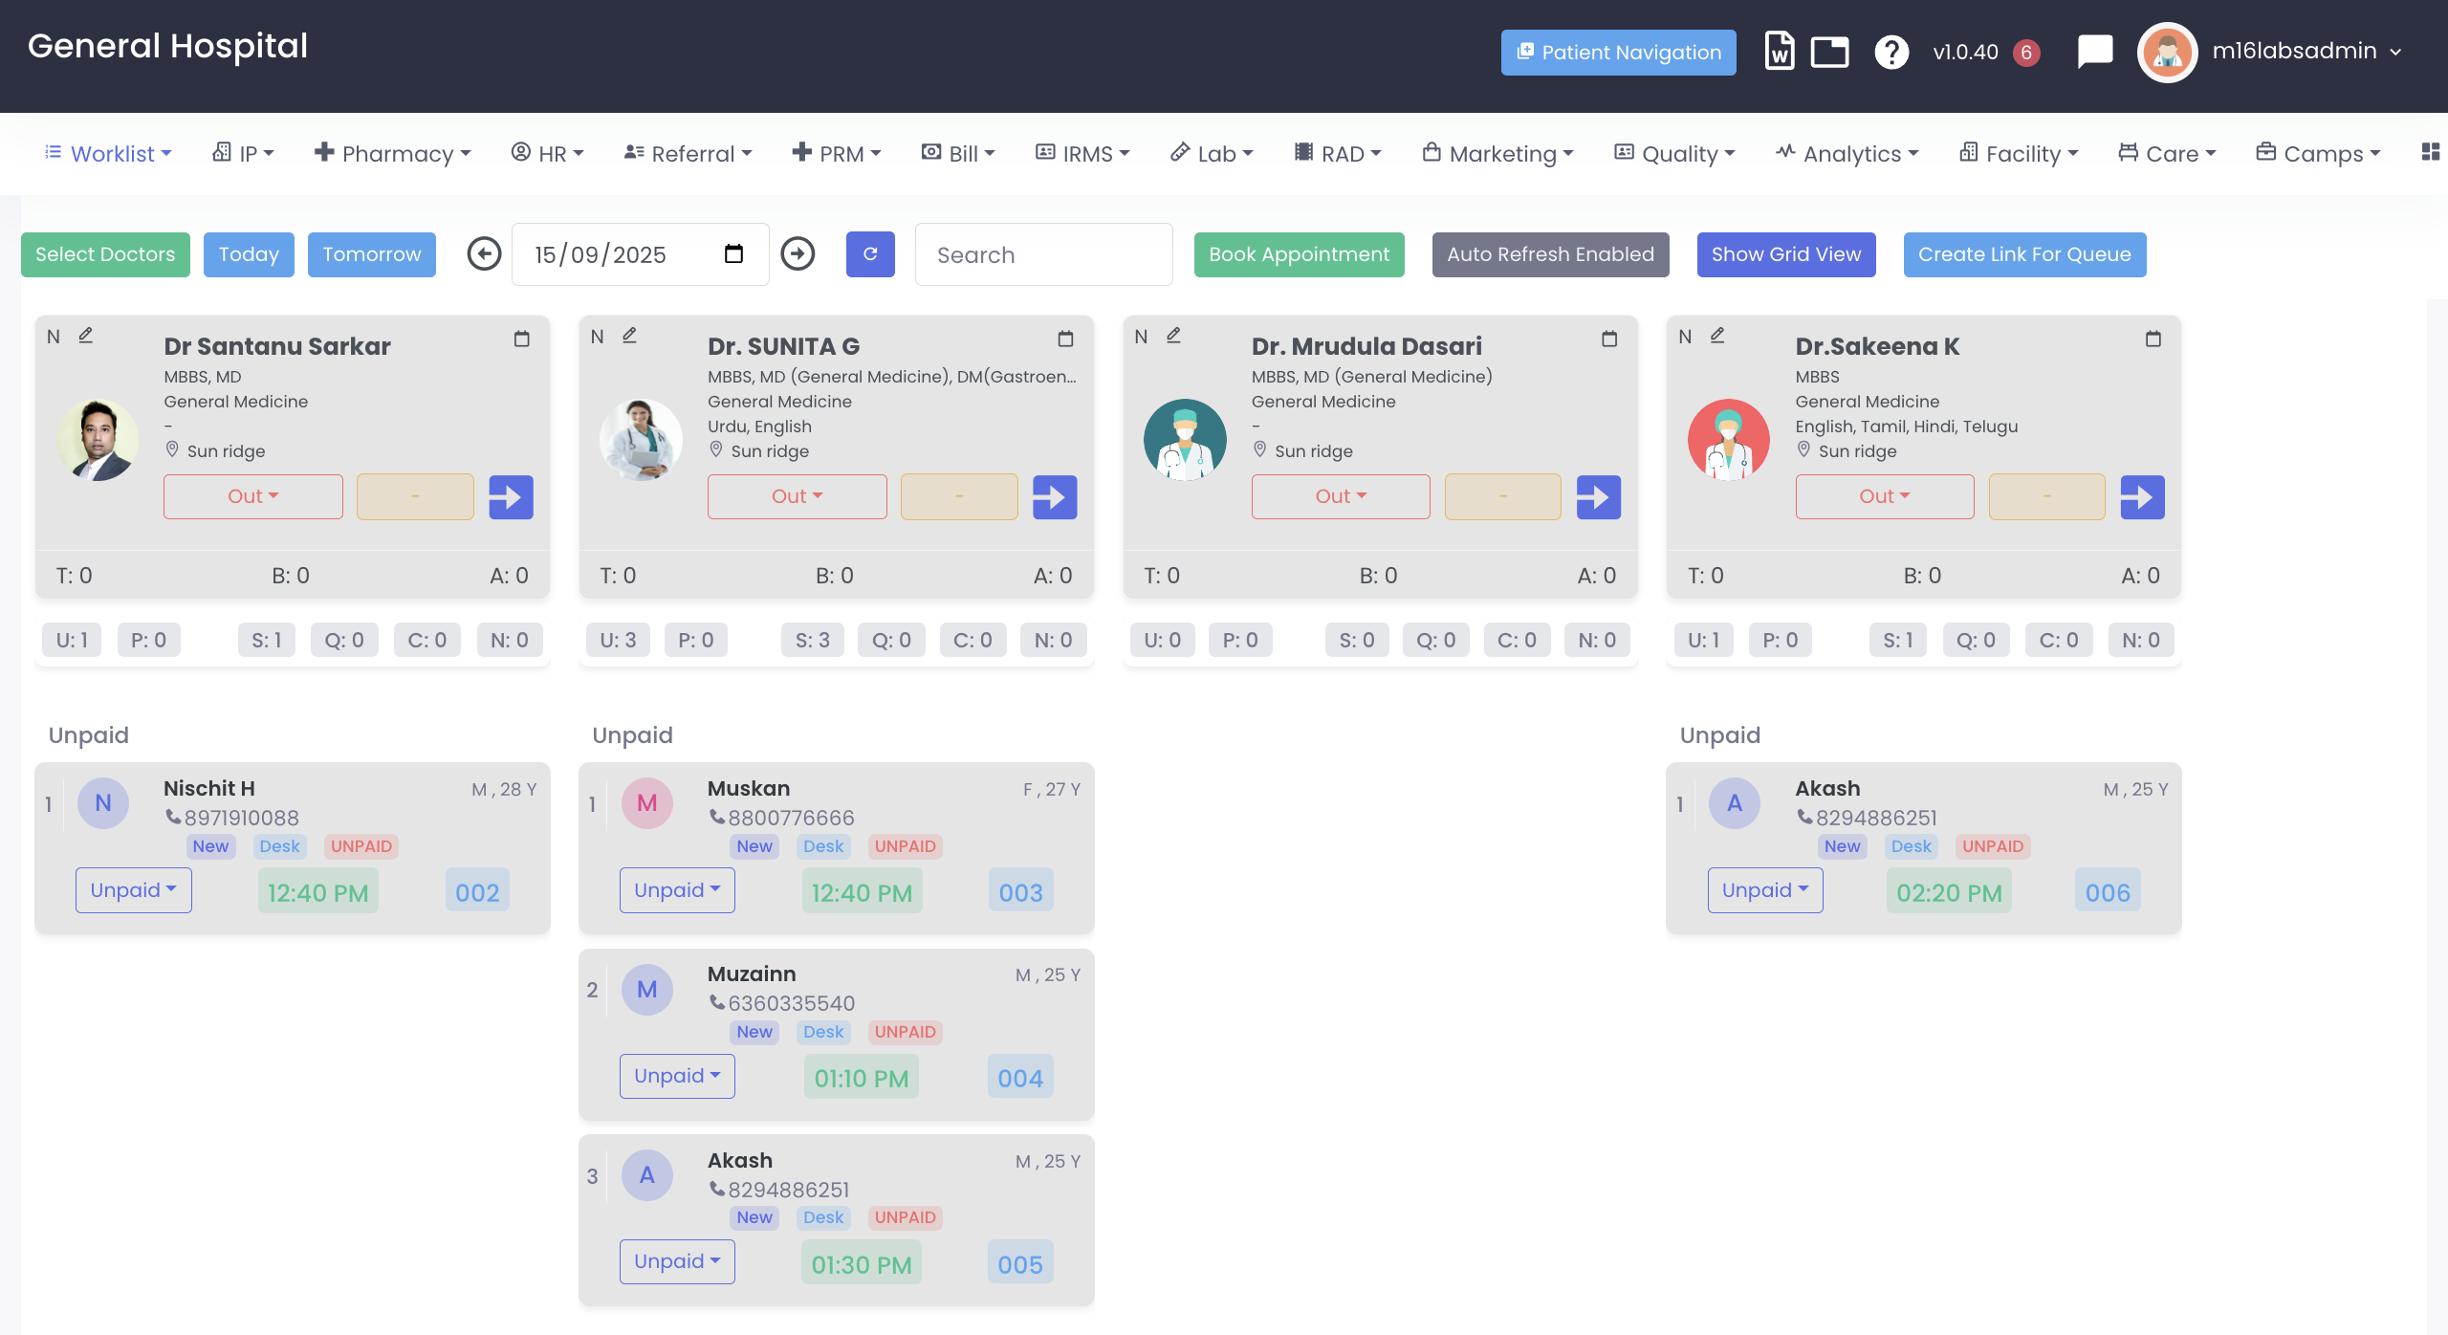Open the chat messages icon

[2094, 52]
